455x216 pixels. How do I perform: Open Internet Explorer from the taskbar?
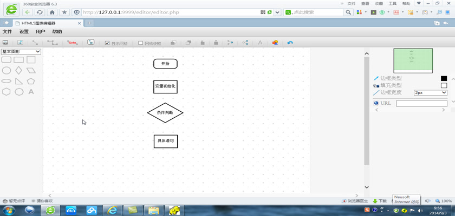pyautogui.click(x=112, y=210)
